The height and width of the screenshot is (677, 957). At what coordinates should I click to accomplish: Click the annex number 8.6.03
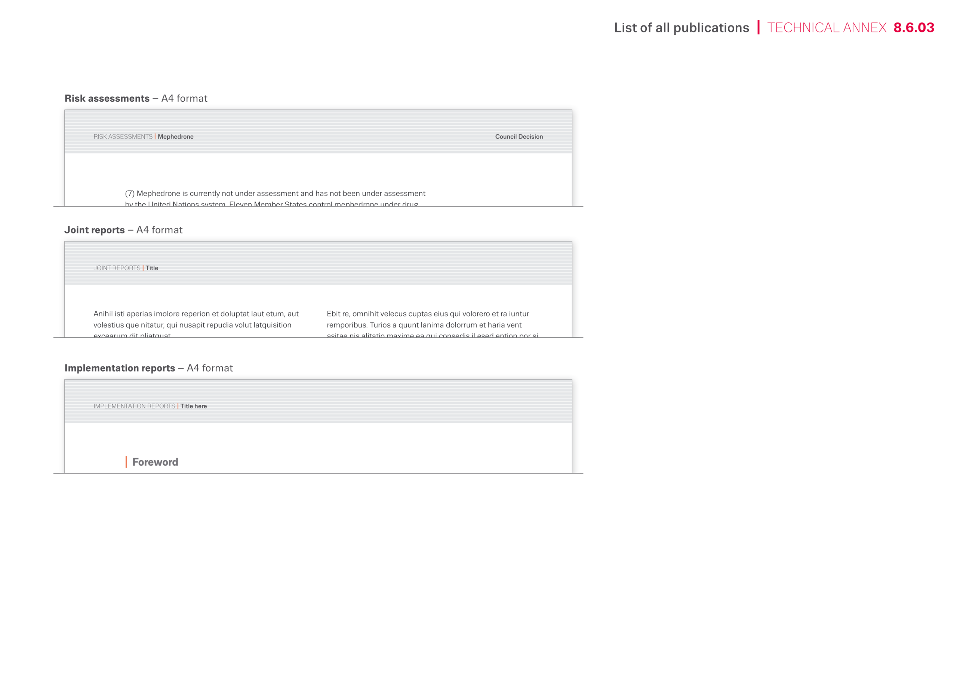(914, 28)
